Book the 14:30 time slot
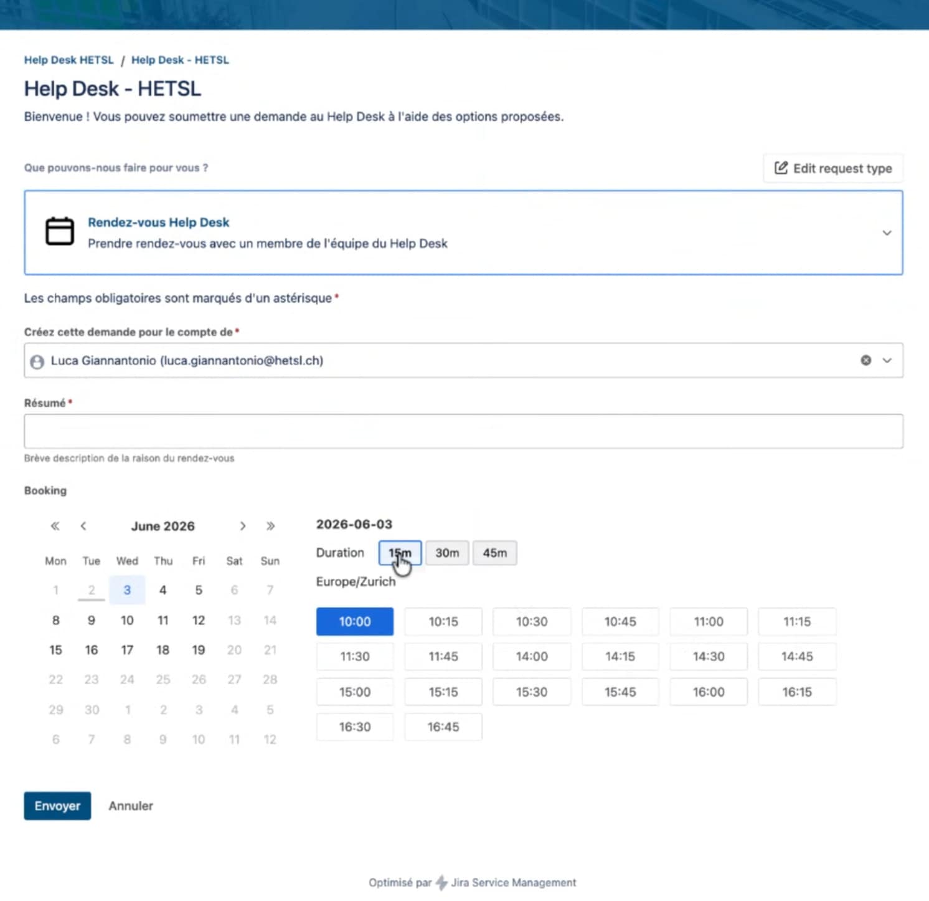This screenshot has height=901, width=929. (709, 656)
